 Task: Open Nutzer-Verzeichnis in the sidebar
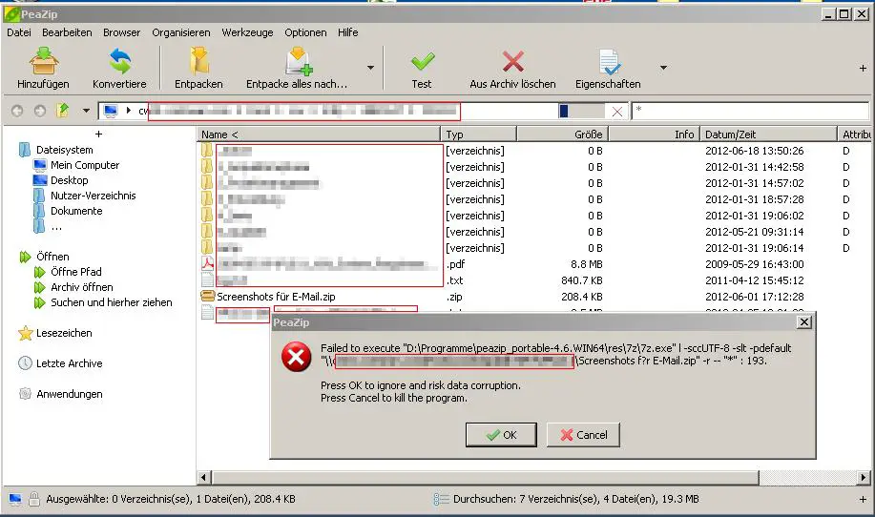(x=94, y=196)
